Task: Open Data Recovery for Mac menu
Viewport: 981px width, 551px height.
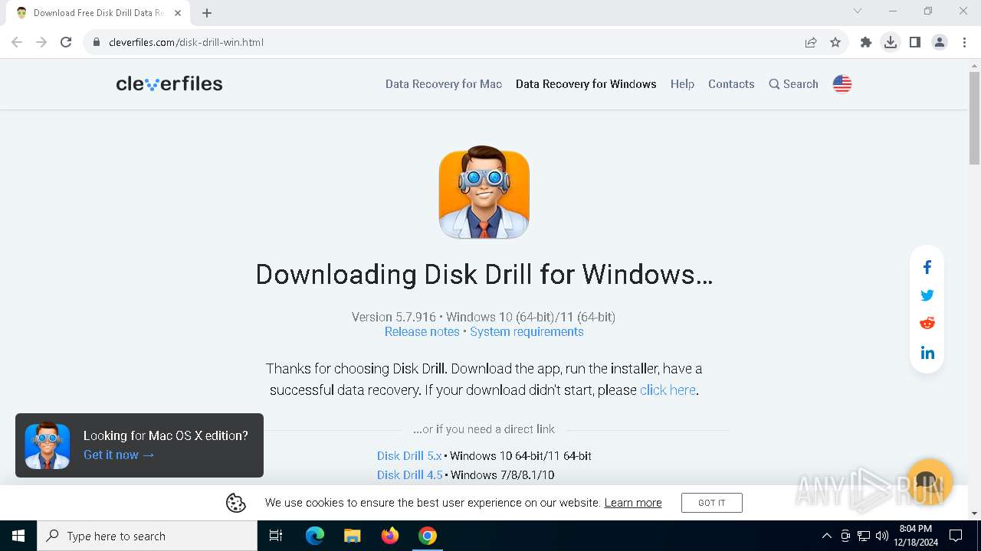Action: point(444,84)
